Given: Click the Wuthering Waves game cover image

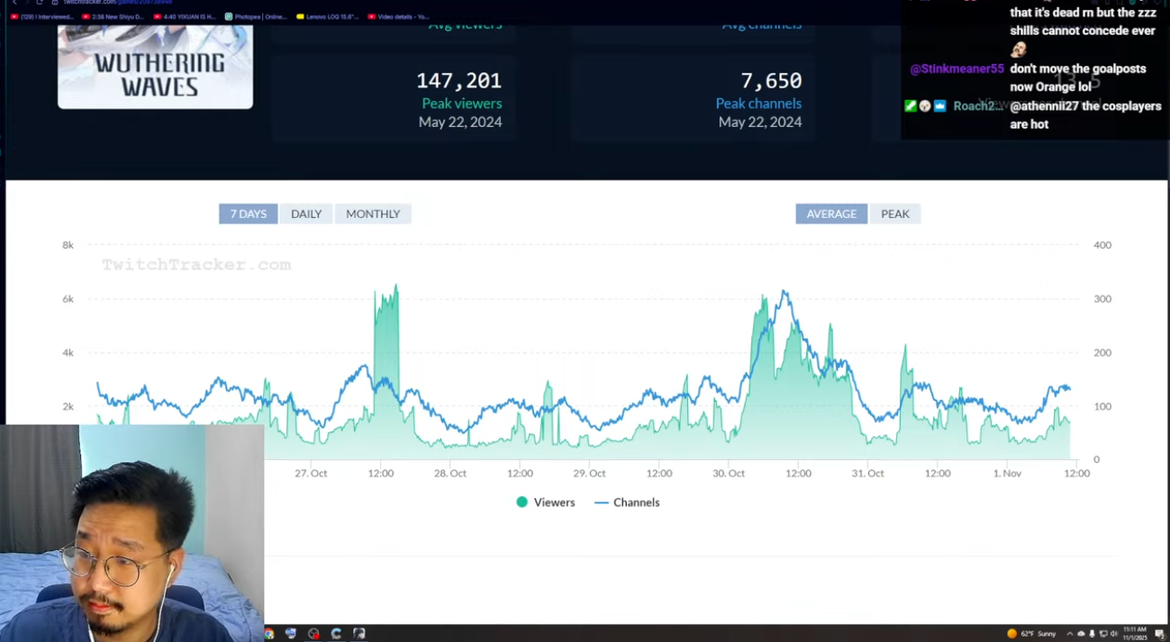Looking at the screenshot, I should tap(155, 66).
